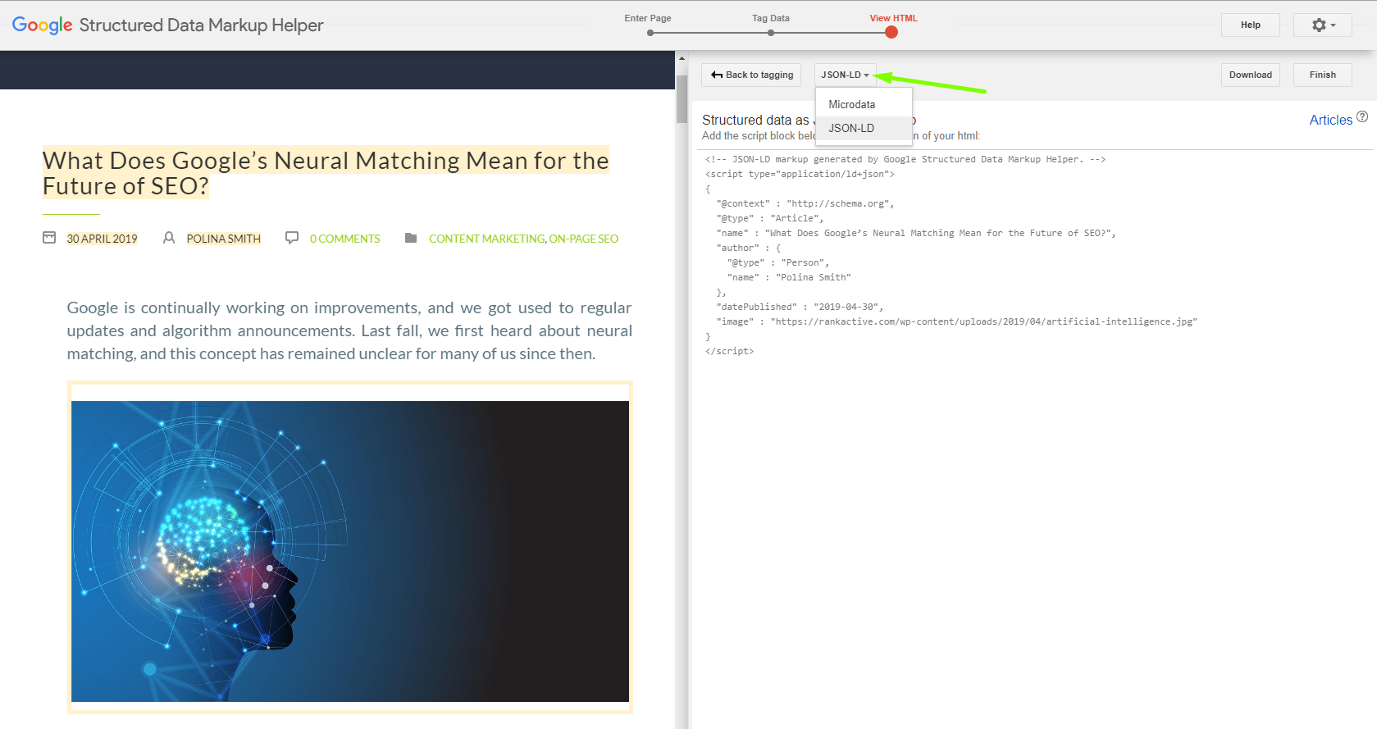Click the Polina Smith author link

[224, 239]
